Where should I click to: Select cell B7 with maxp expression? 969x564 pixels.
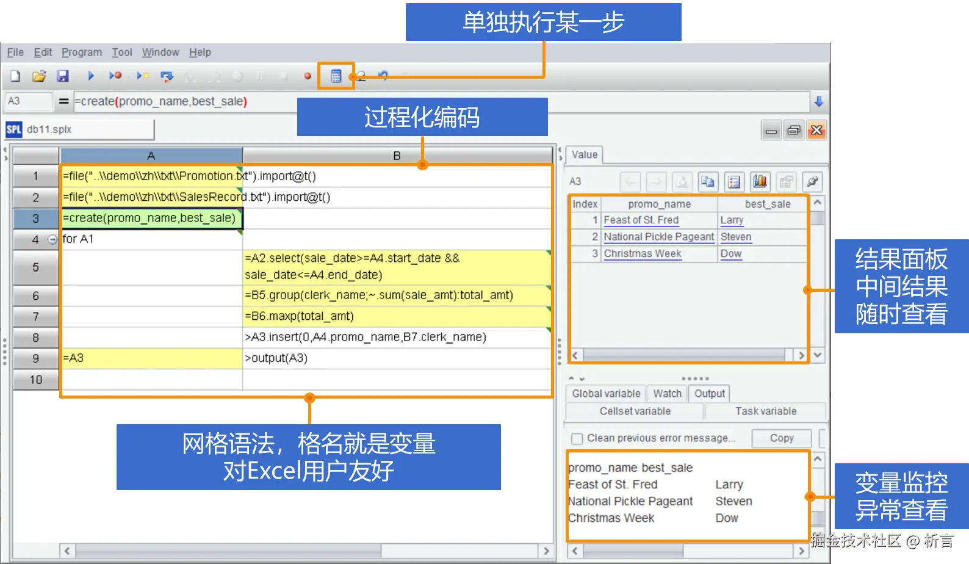(x=397, y=316)
